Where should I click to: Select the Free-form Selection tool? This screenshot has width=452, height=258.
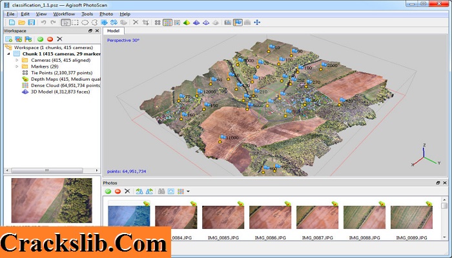click(x=94, y=23)
